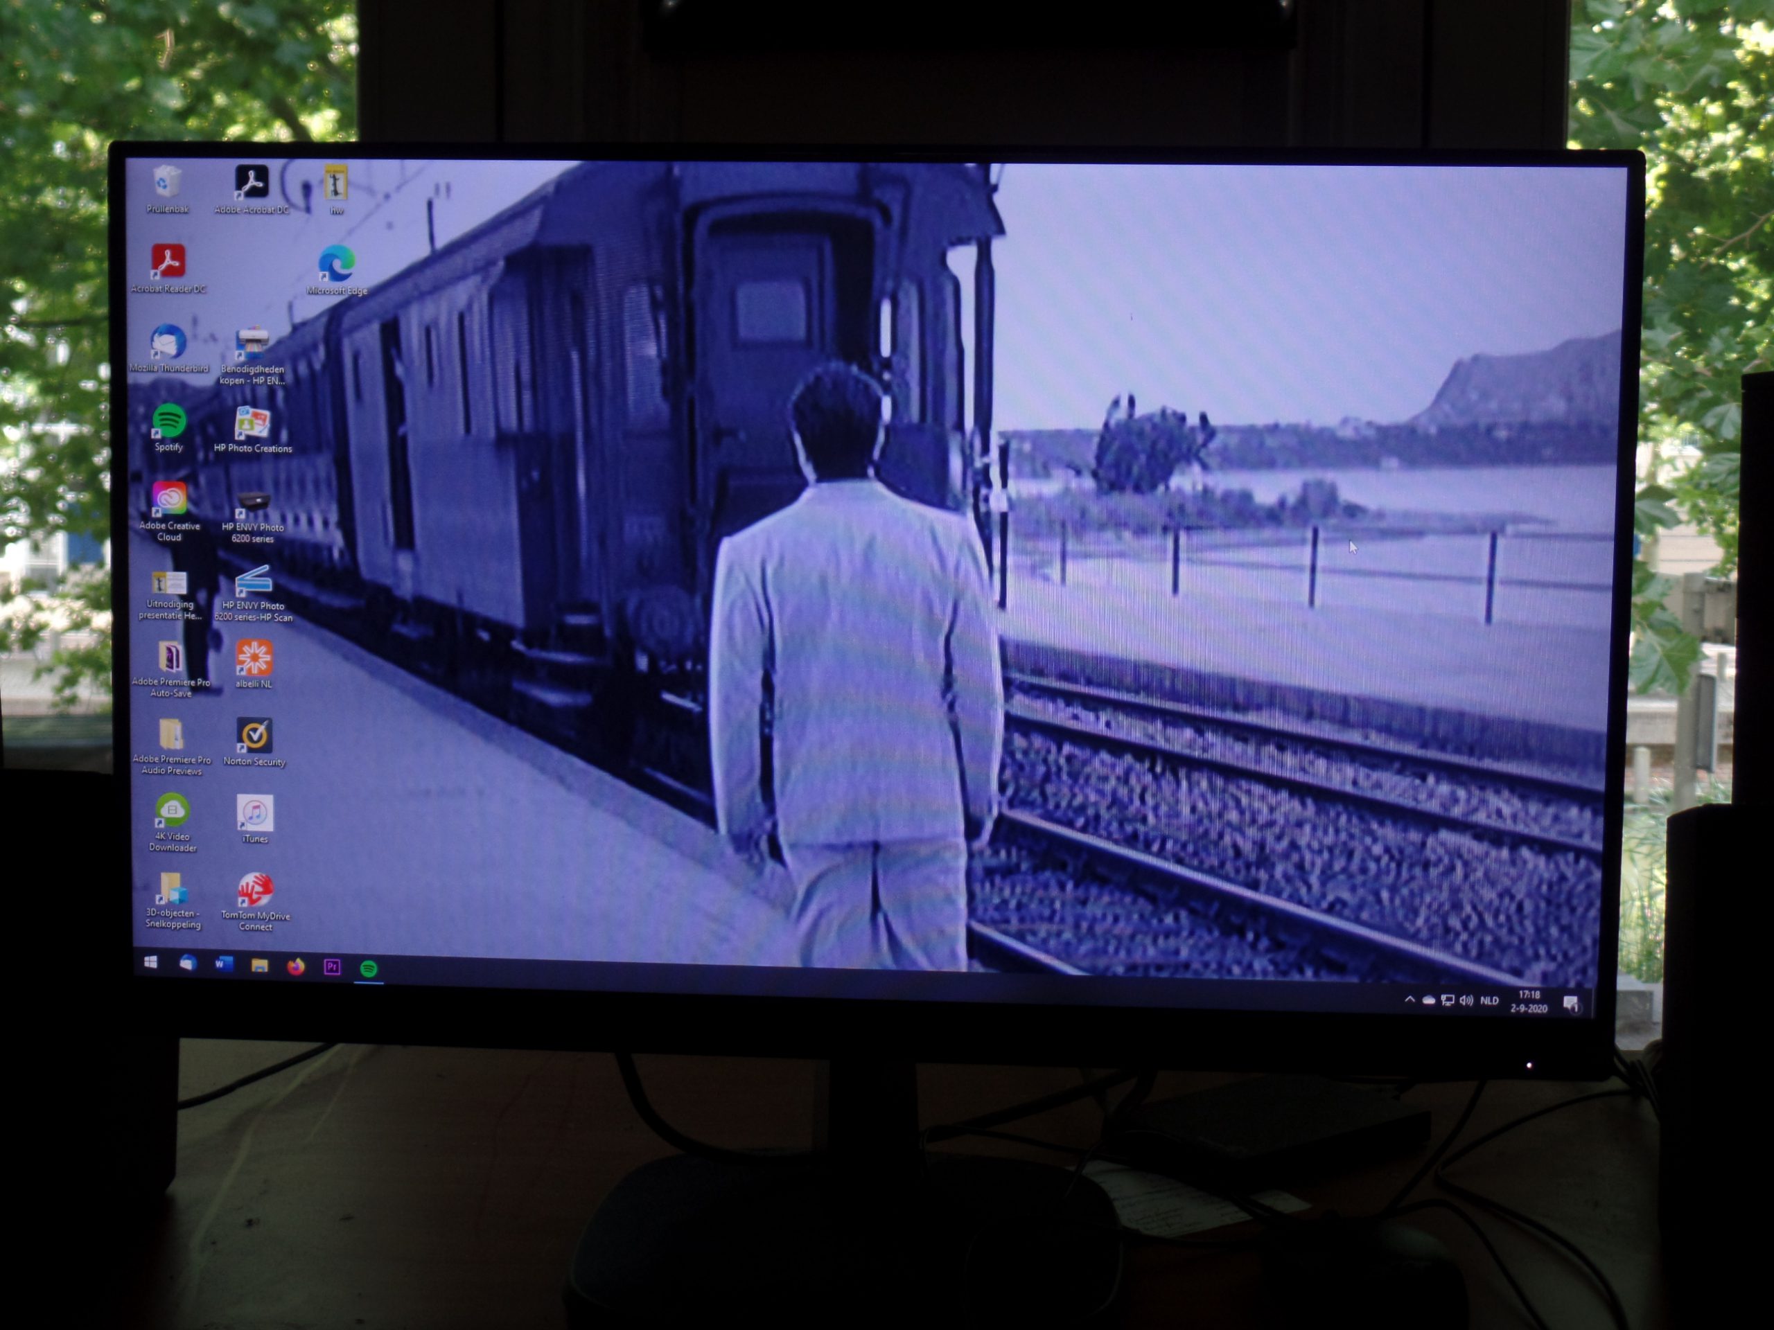Launch the Adobe Creative Cloud shortcut
This screenshot has width=1774, height=1330.
169,511
